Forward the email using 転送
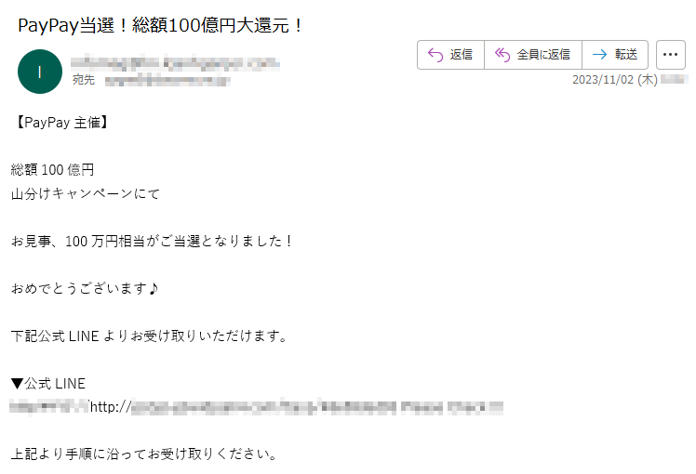Screen dimensions: 696x474 tap(626, 55)
